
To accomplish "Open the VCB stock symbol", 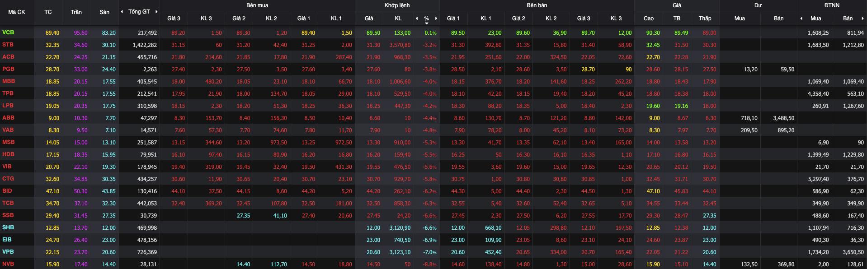I will [8, 32].
